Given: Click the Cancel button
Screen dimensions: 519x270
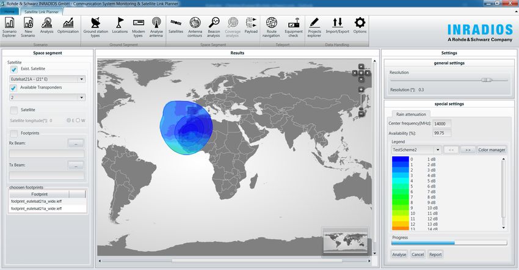Looking at the screenshot, I should coord(418,255).
